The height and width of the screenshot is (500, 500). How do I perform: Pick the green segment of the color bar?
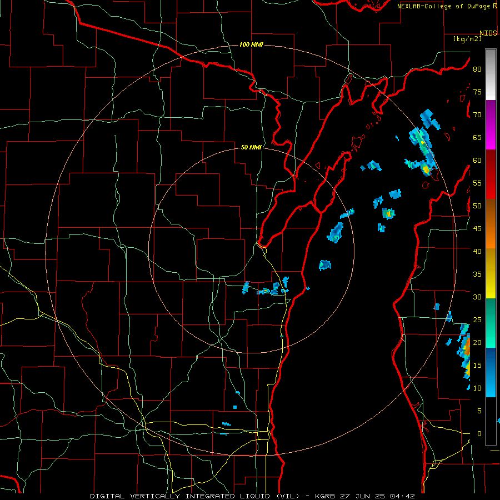tap(491, 323)
